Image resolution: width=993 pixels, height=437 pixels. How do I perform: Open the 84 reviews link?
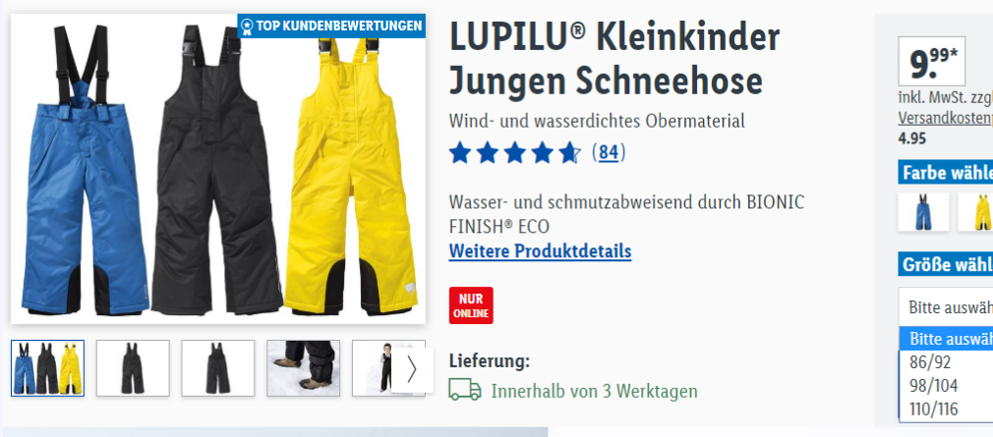point(608,152)
